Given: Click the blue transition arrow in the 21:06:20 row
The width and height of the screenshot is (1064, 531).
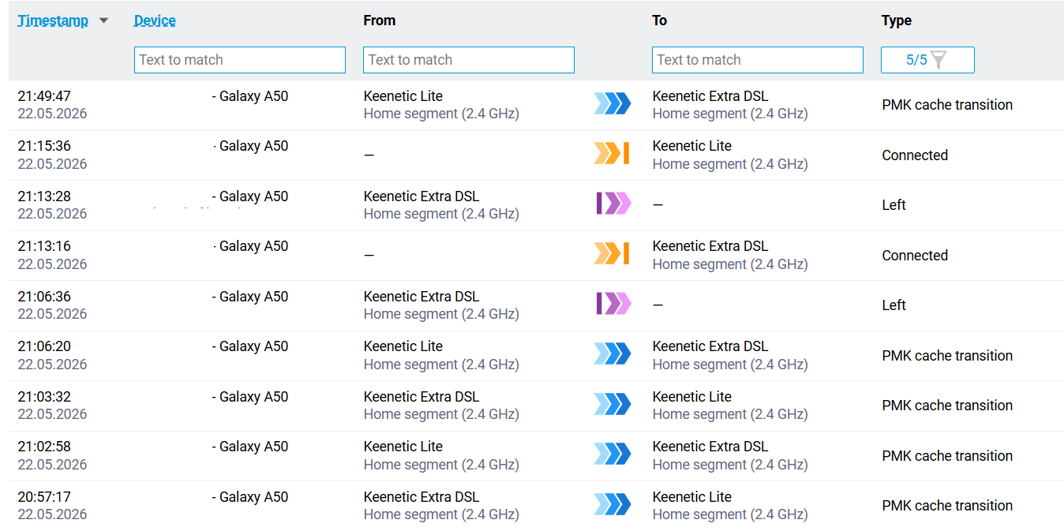Looking at the screenshot, I should 613,354.
